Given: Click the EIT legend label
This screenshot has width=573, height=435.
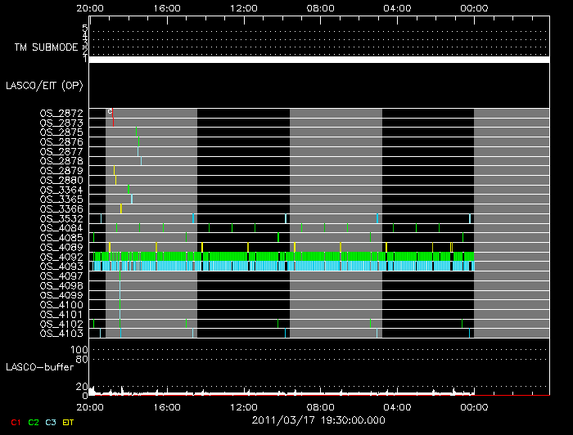Looking at the screenshot, I should 69,422.
